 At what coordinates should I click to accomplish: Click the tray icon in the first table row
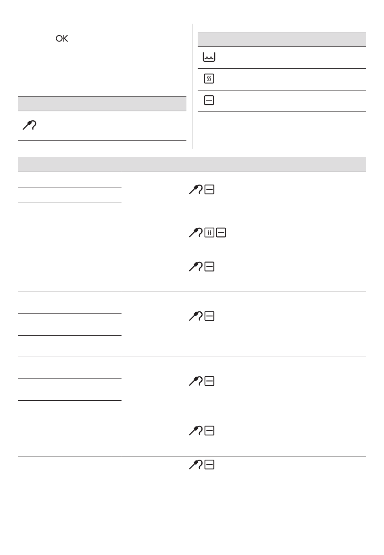click(209, 189)
